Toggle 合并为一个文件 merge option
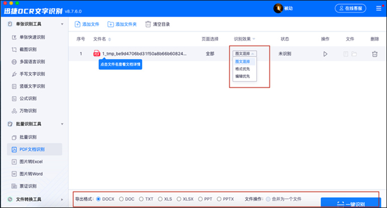 pyautogui.click(x=268, y=199)
